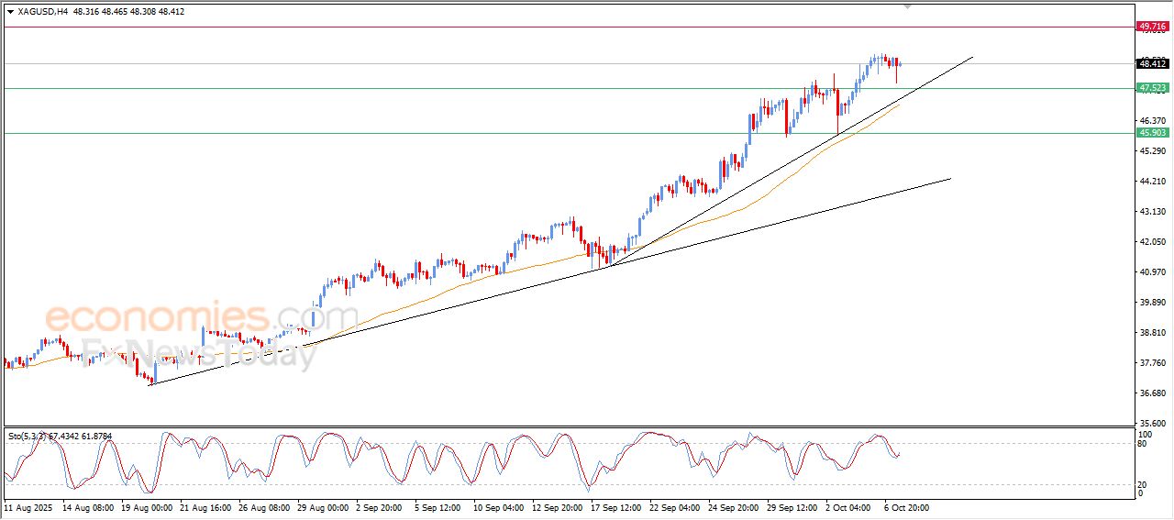1174x520 pixels.
Task: Click the black 48.412 current price label
Action: point(1152,63)
